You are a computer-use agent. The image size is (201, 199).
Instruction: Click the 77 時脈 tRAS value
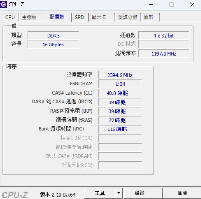click(120, 120)
